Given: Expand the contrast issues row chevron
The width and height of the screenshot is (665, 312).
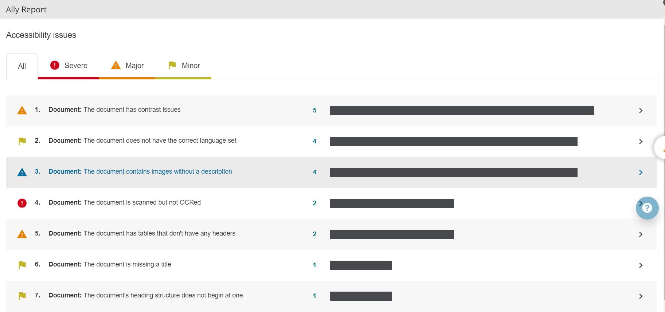Looking at the screenshot, I should point(641,111).
